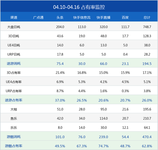Select URP占有率 头条 value "8.7%"
The height and width of the screenshot is (150, 158).
click(60, 91)
